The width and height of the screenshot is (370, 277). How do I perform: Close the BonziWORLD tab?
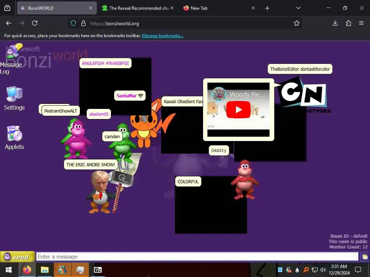(x=91, y=8)
